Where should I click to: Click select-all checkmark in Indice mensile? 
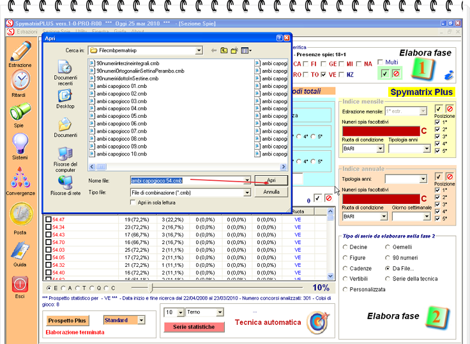pos(439,108)
